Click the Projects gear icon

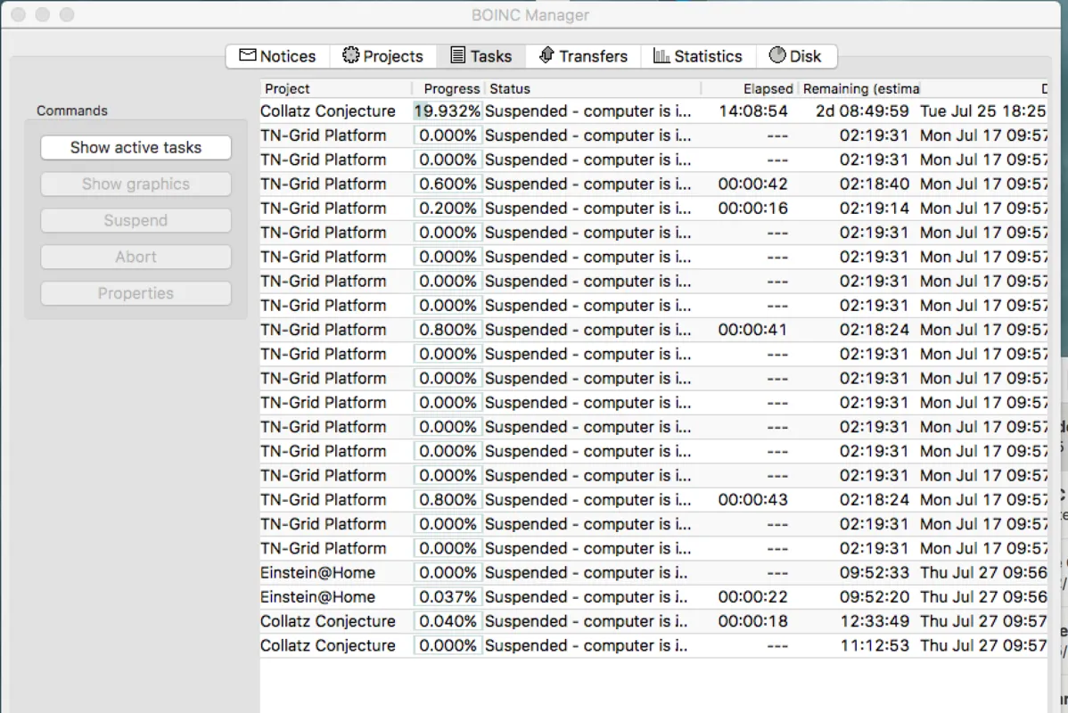(350, 55)
